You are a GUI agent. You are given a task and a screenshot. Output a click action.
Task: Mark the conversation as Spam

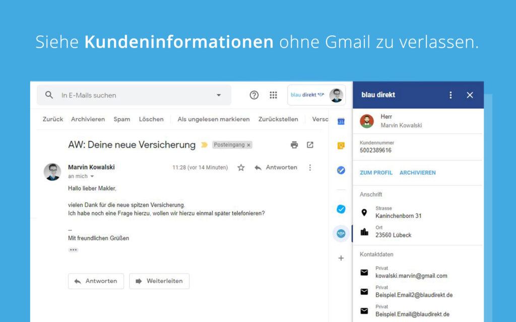(121, 119)
